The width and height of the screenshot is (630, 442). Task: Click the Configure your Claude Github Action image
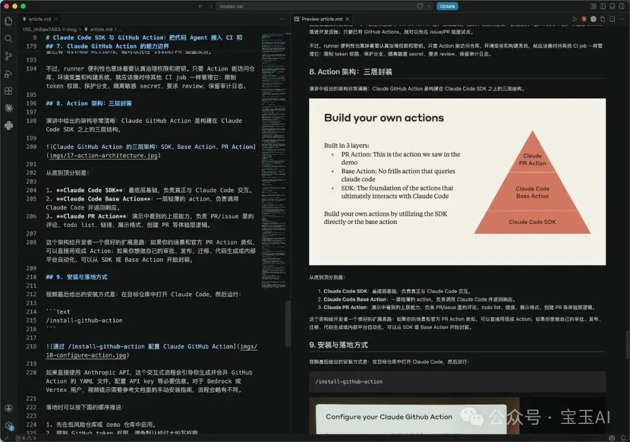[x=457, y=416]
